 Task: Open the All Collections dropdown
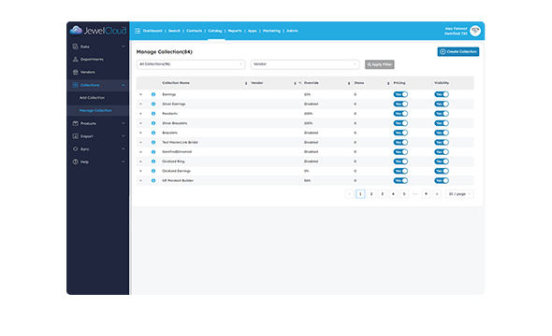tap(191, 64)
